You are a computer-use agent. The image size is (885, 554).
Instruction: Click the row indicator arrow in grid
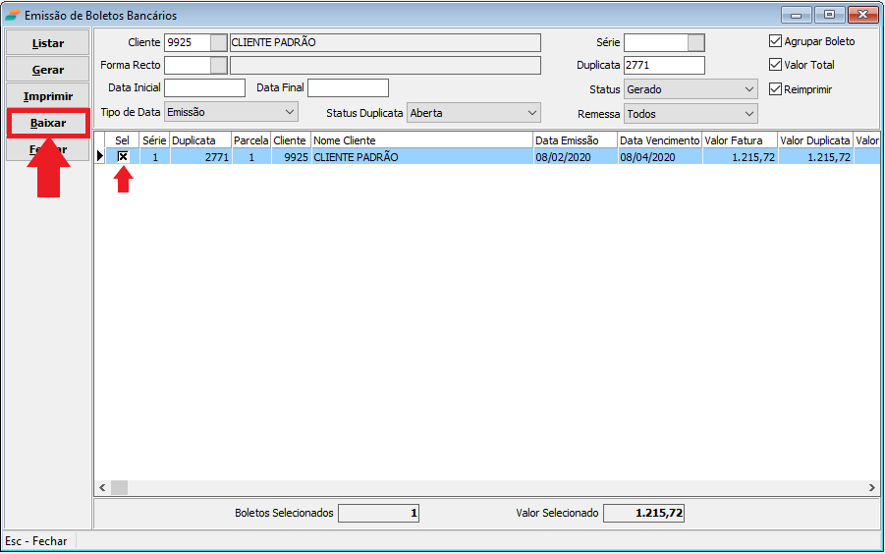99,156
